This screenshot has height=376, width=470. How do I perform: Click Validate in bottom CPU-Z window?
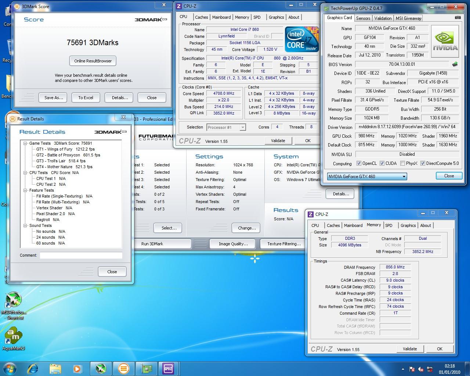[410, 349]
